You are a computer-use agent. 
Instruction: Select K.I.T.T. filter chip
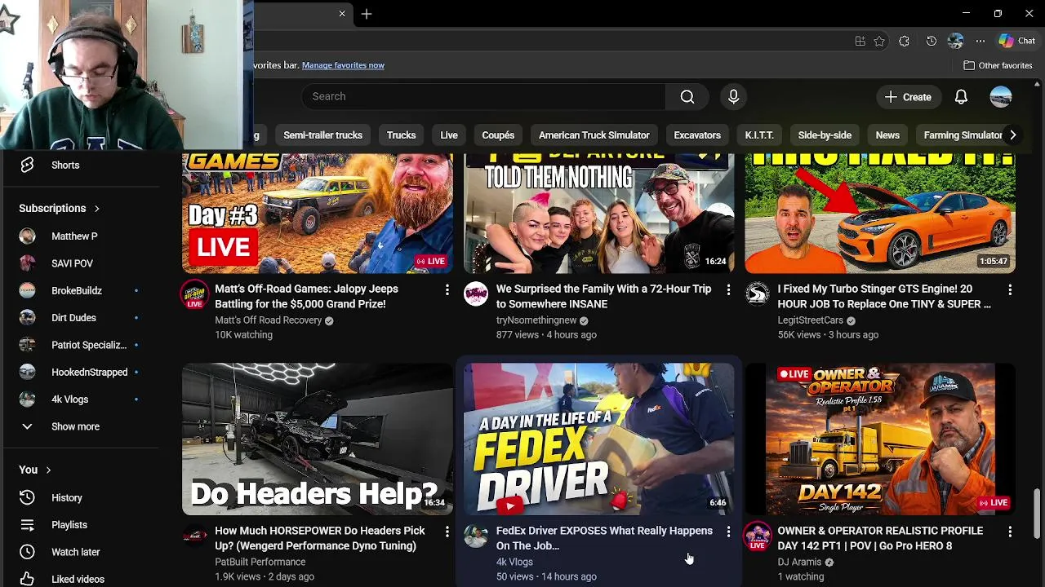pyautogui.click(x=759, y=135)
